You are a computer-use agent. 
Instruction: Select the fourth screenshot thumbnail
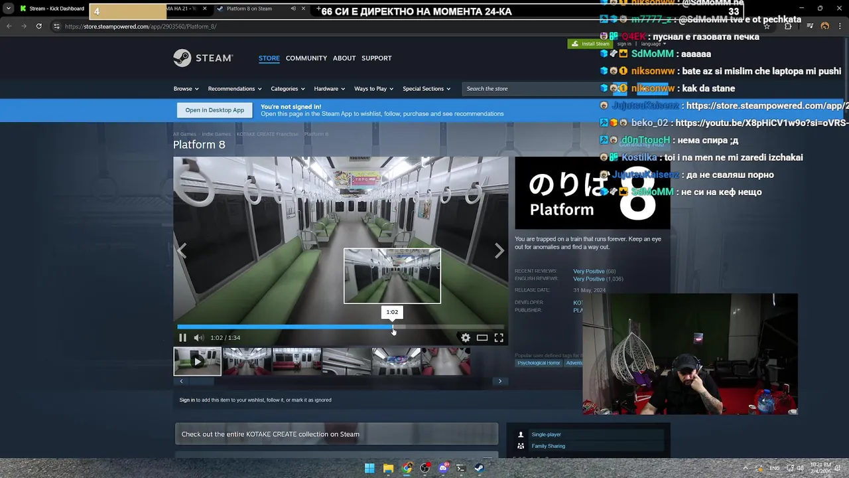346,361
